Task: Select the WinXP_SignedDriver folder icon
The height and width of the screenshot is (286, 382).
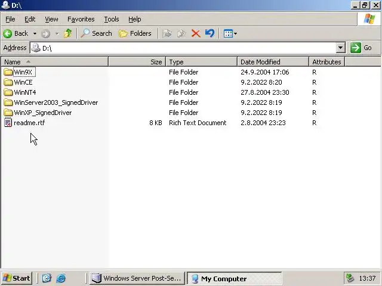Action: click(x=8, y=113)
